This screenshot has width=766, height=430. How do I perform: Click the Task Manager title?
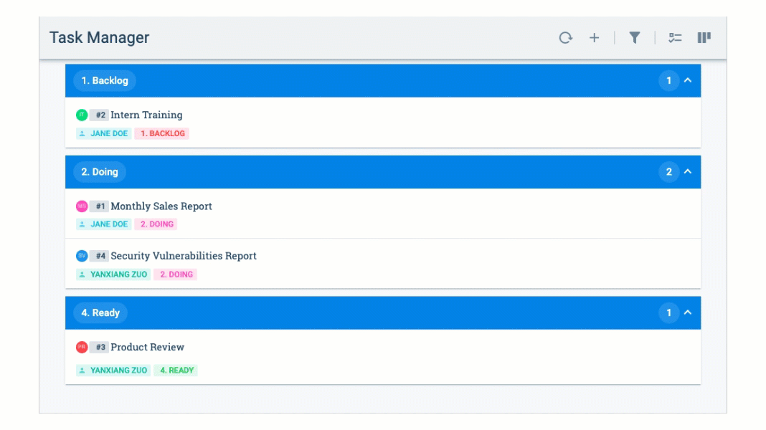pos(99,37)
